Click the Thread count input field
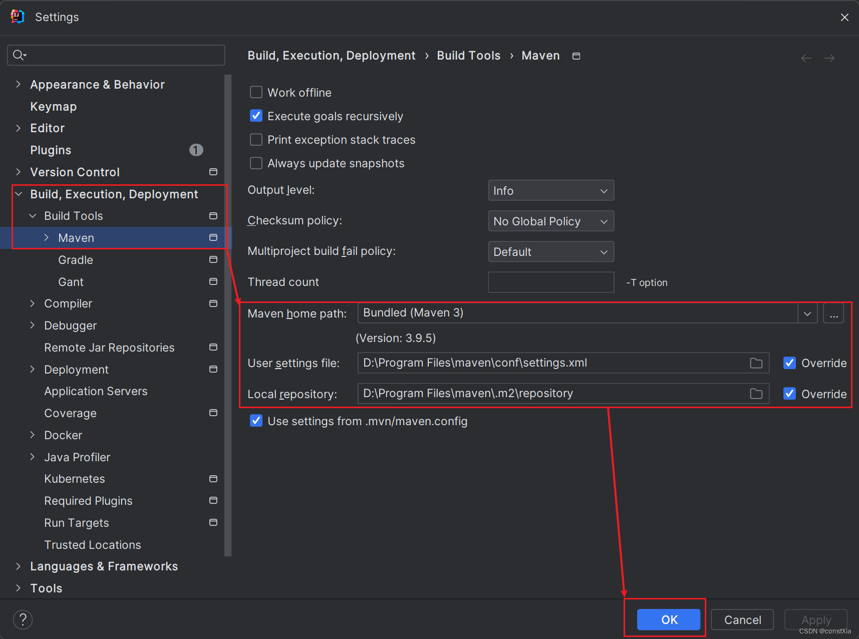 (x=551, y=282)
